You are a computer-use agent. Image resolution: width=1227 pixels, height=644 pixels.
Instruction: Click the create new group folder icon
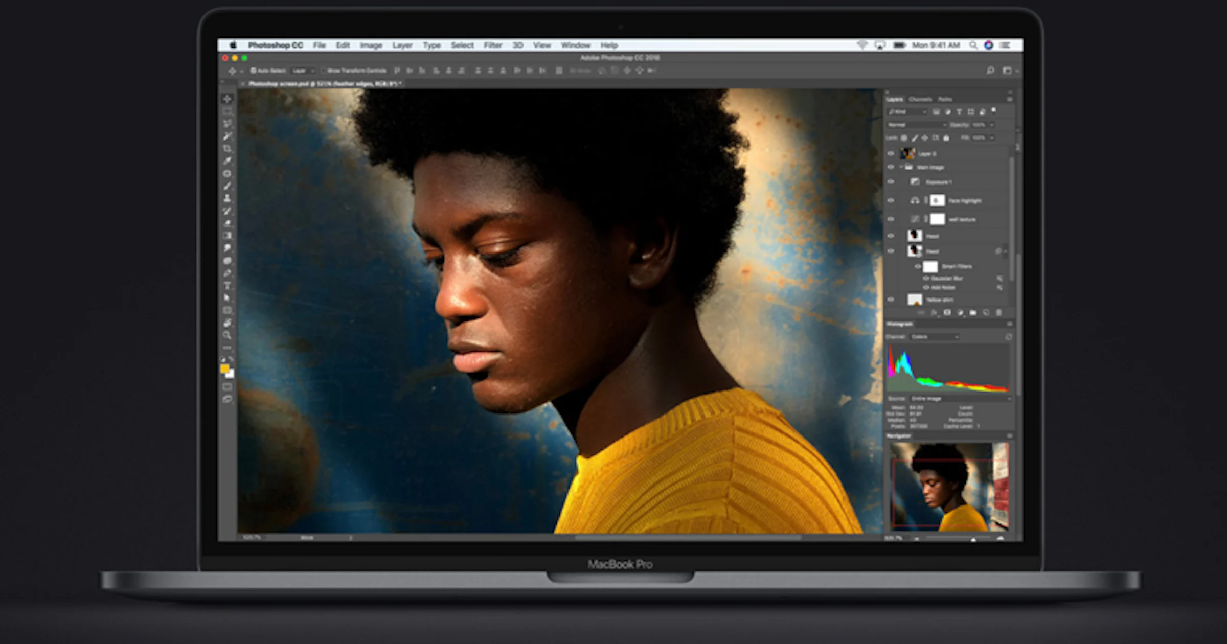pos(973,312)
